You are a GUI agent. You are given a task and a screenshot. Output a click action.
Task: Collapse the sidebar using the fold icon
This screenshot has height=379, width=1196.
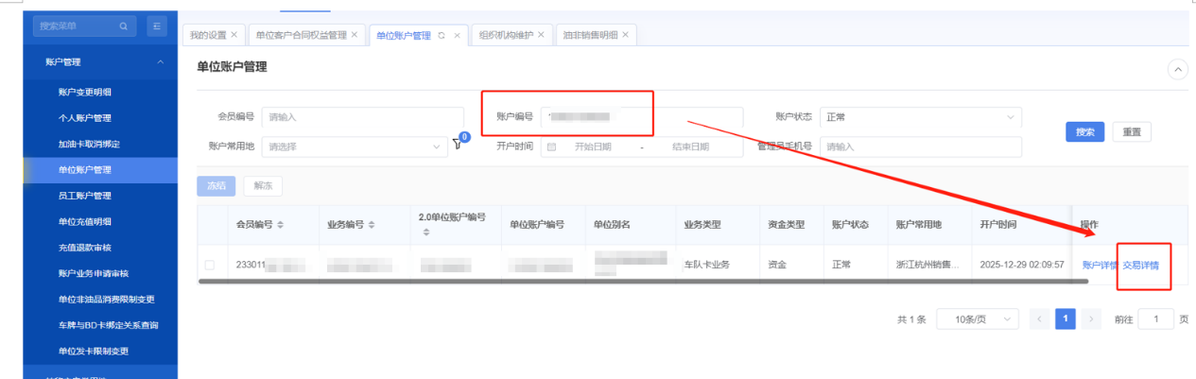tap(158, 26)
